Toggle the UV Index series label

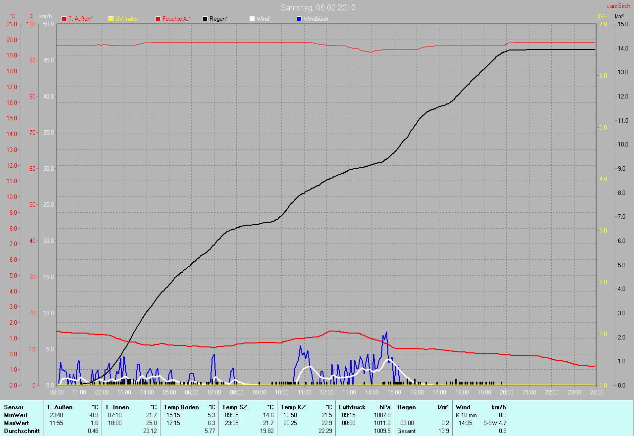tap(126, 19)
